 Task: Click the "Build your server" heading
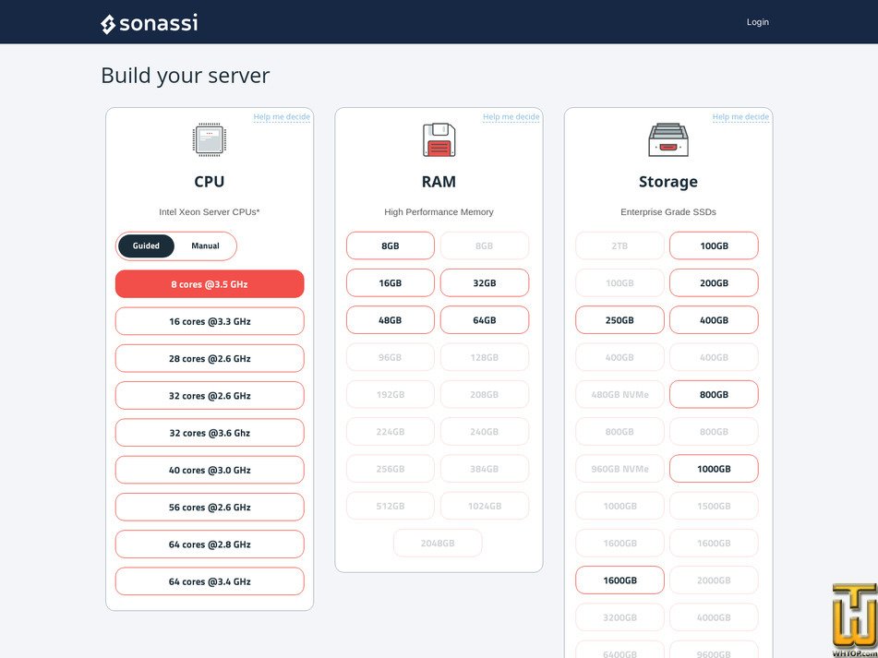[186, 76]
